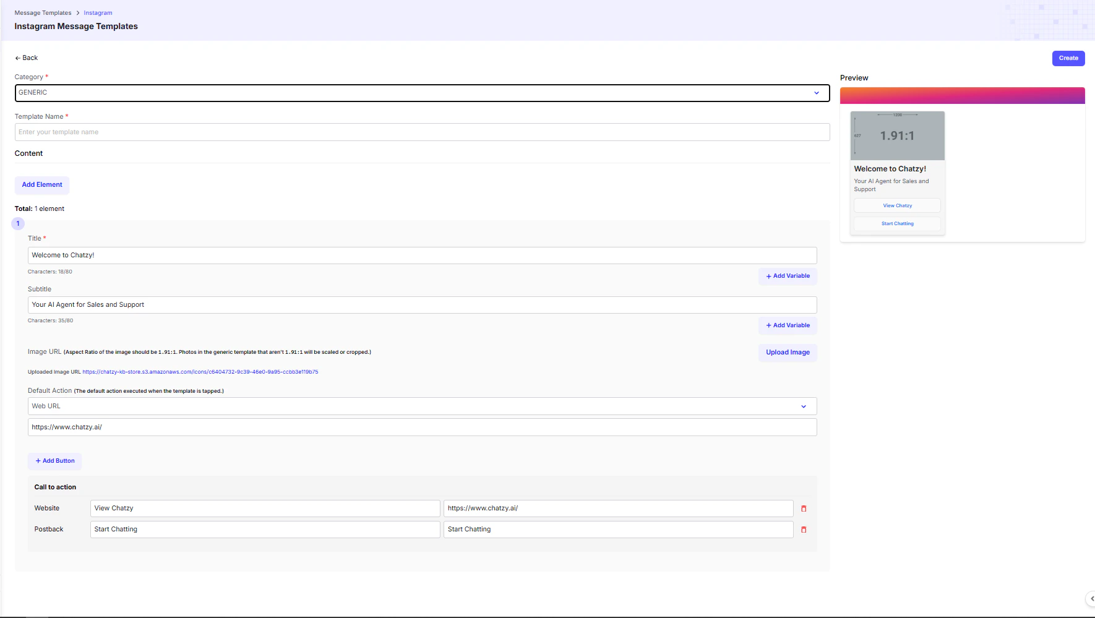Open the uploaded image S3 URL link
This screenshot has height=618, width=1095.
[x=200, y=372]
